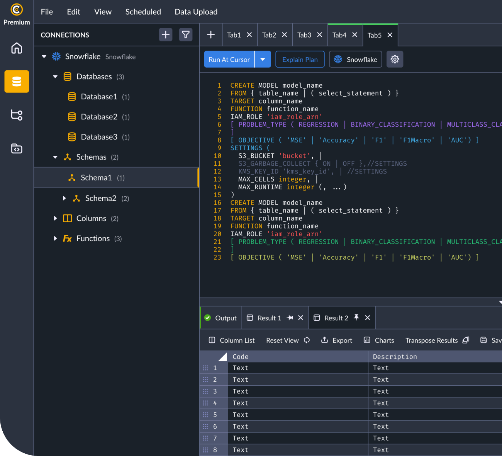Open the Home icon in sidebar

coord(17,48)
